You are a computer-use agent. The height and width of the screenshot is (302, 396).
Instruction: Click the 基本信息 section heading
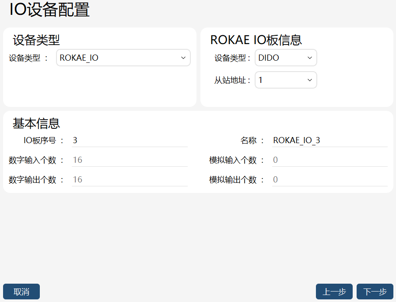click(36, 124)
